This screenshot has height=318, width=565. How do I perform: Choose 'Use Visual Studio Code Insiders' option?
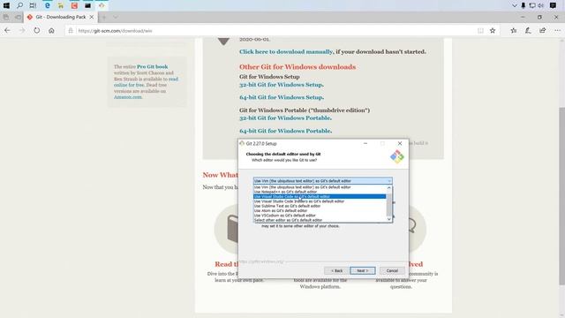pos(320,201)
